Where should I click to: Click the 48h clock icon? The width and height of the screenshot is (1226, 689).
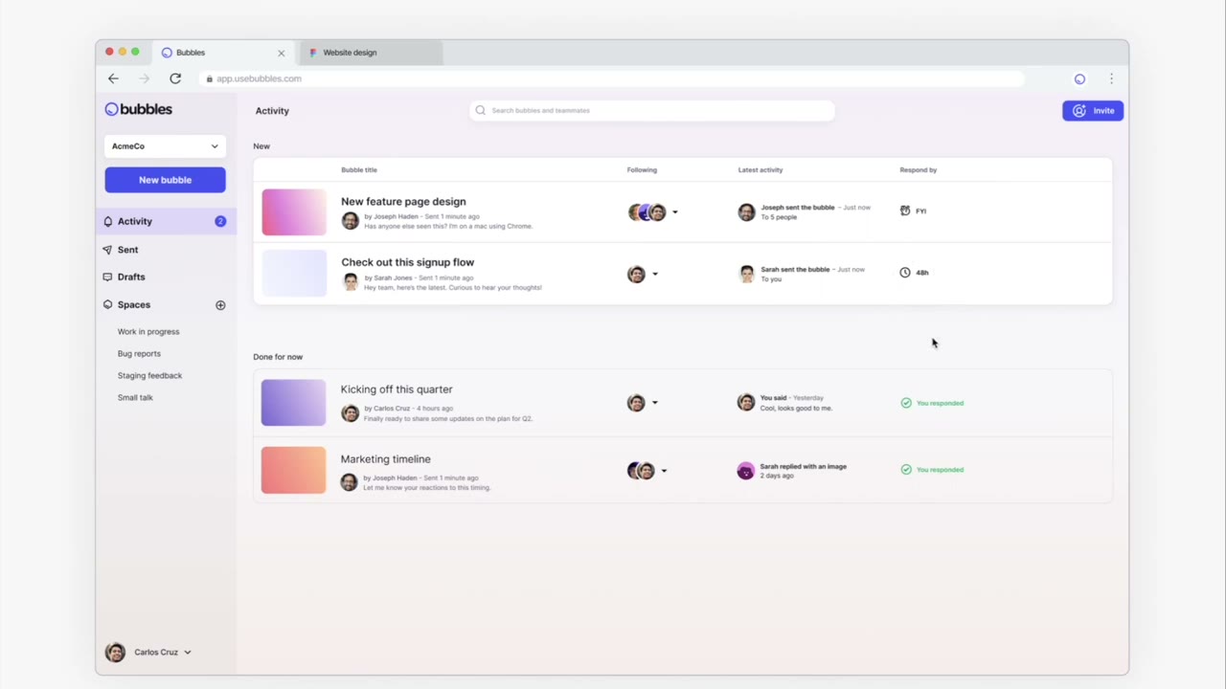pos(905,273)
